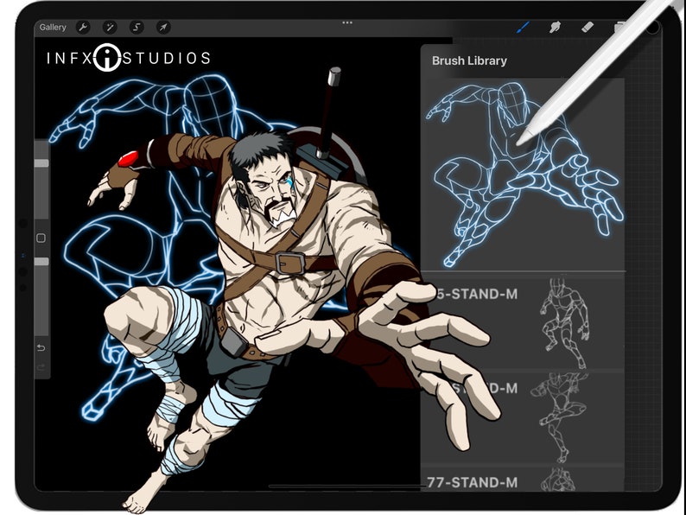Image resolution: width=686 pixels, height=515 pixels.
Task: Tap the square modify button in the sidebar
Action: pos(41,238)
